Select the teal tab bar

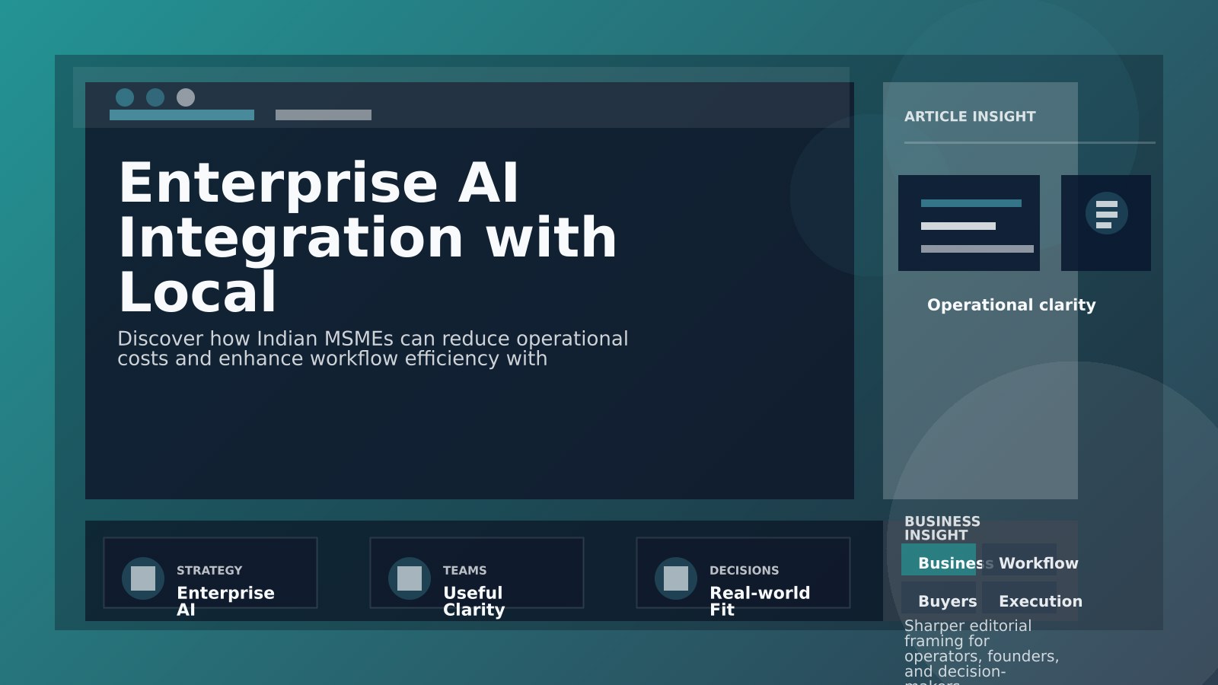pyautogui.click(x=182, y=115)
